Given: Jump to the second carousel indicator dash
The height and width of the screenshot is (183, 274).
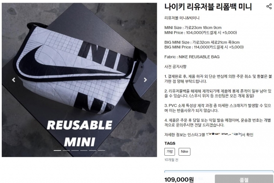Looking at the screenshot, I should [x=66, y=150].
